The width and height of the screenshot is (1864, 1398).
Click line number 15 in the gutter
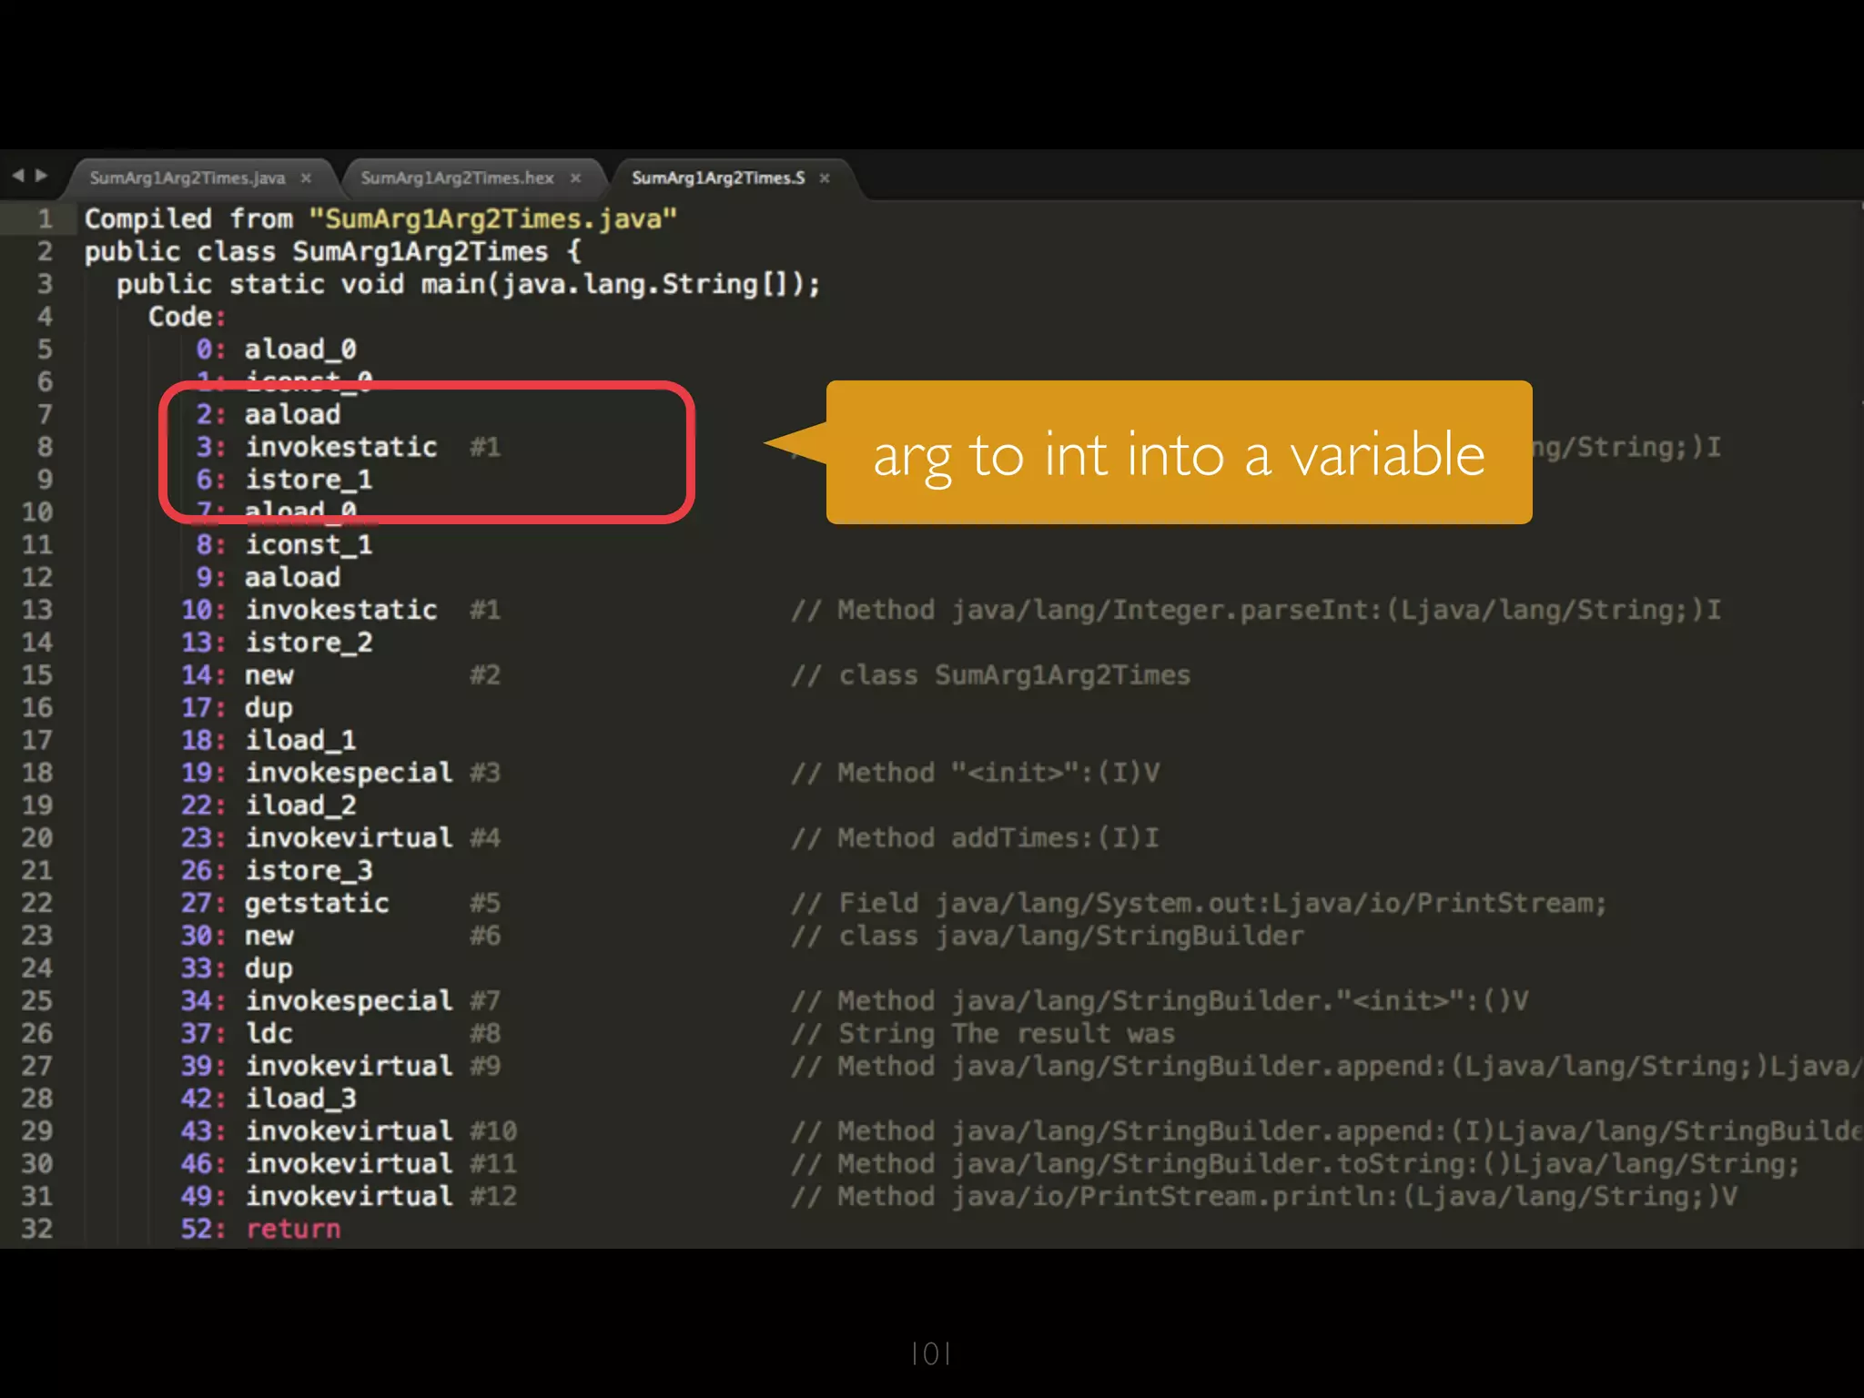pos(37,675)
